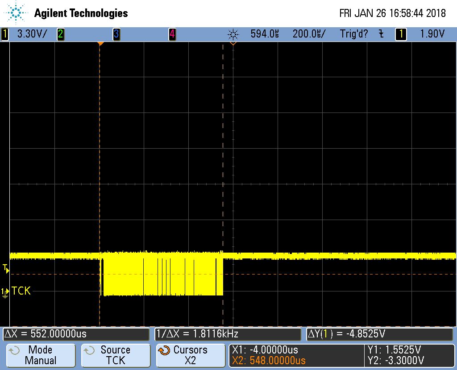Click the channel 4 indicator badge
This screenshot has height=370, width=457.
pos(172,34)
